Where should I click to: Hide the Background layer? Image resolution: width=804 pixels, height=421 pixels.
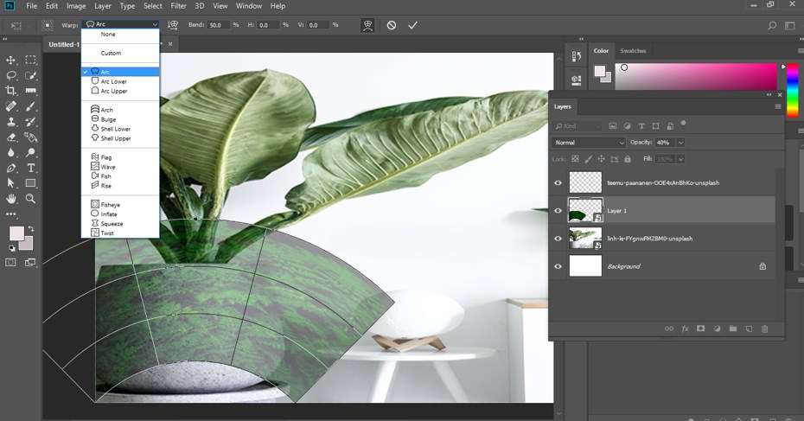click(558, 266)
